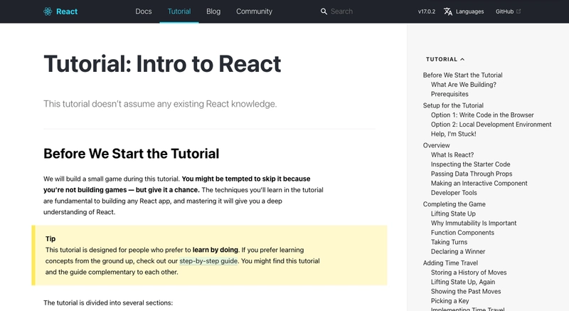
Task: Jump to Lifting State Up
Action: (x=453, y=214)
